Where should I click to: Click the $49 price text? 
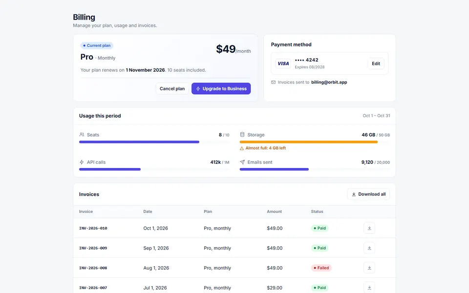click(226, 49)
